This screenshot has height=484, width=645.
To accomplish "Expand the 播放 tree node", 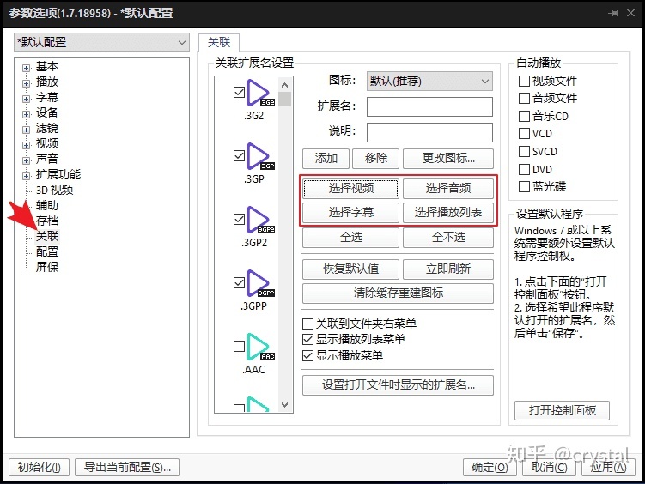I will pos(27,83).
